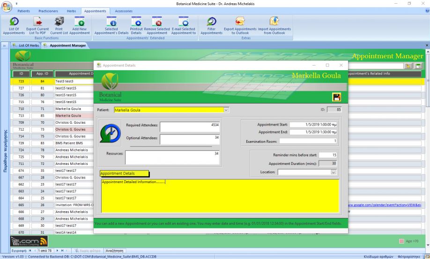Select the pink Markella Goula row 713
Image resolution: width=430 pixels, height=259 pixels.
pos(74,116)
